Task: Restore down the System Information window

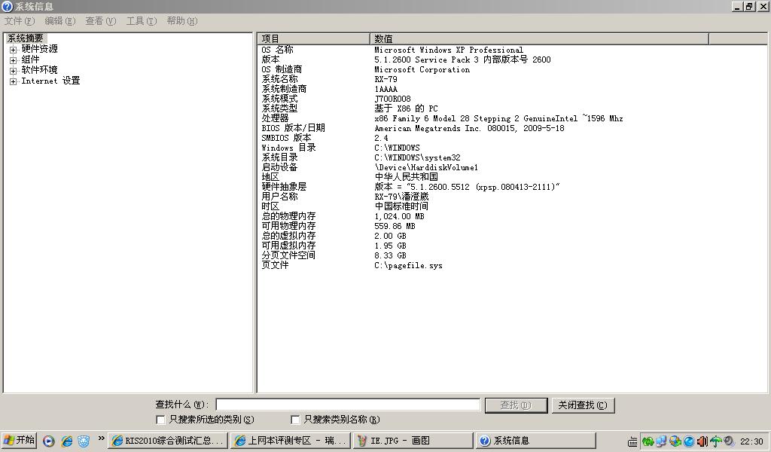Action: point(749,6)
